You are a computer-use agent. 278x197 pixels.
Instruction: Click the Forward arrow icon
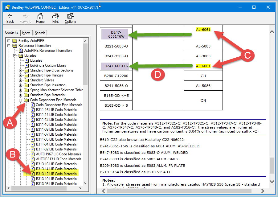(25, 16)
